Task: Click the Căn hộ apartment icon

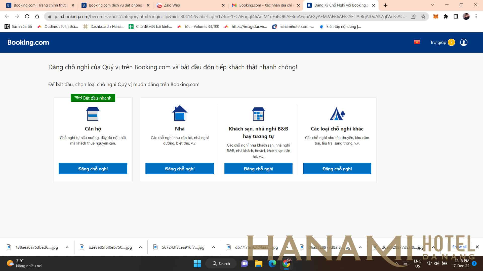Action: click(x=93, y=114)
